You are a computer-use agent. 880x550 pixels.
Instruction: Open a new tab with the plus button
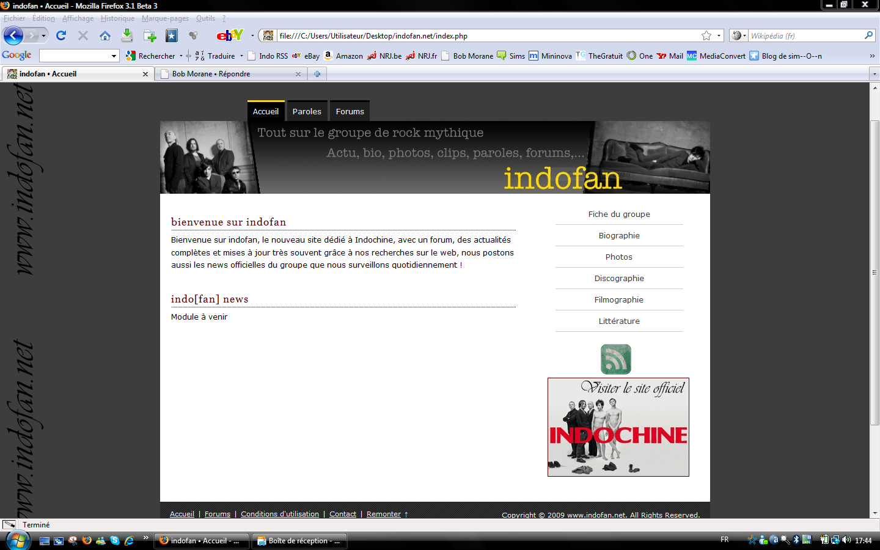tap(317, 74)
